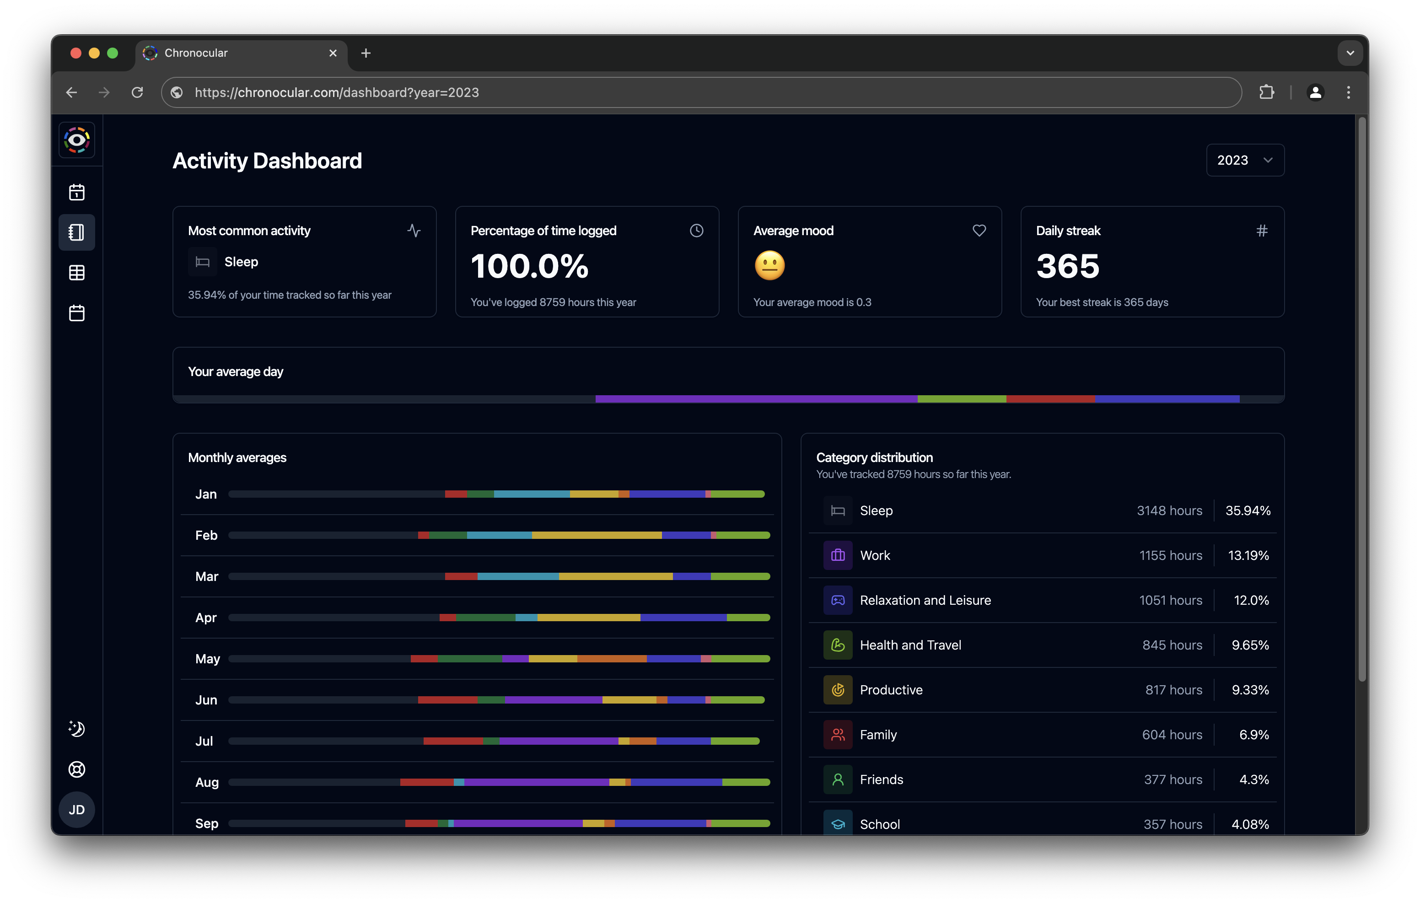The height and width of the screenshot is (903, 1420).
Task: Click the Sleep bed icon in Category distribution
Action: (x=838, y=511)
